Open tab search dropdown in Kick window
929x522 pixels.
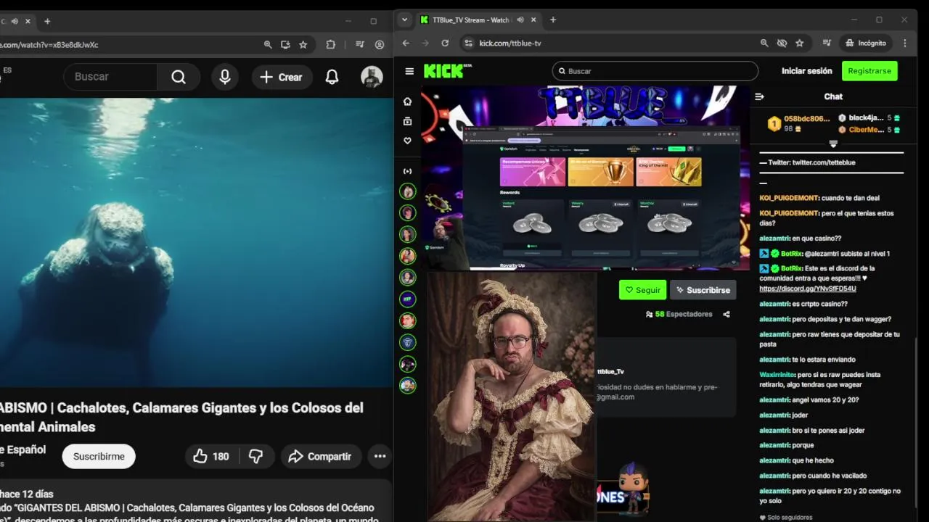tap(405, 20)
